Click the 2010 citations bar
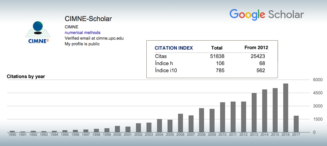The width and height of the screenshot is (327, 146). tap(223, 117)
